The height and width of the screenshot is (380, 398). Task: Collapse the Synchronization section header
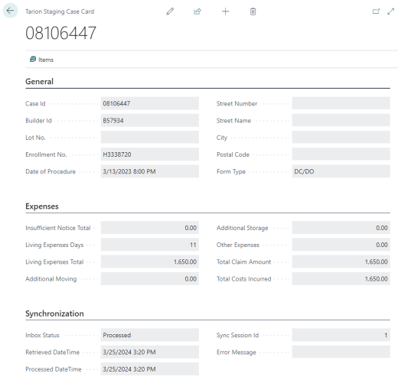(54, 313)
